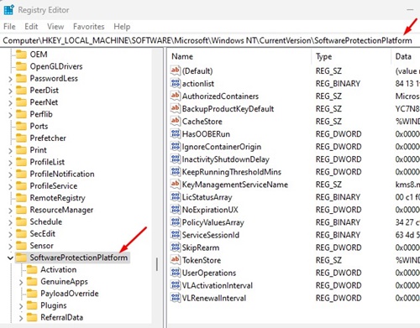
Task: Open the File menu
Action: tap(9, 27)
